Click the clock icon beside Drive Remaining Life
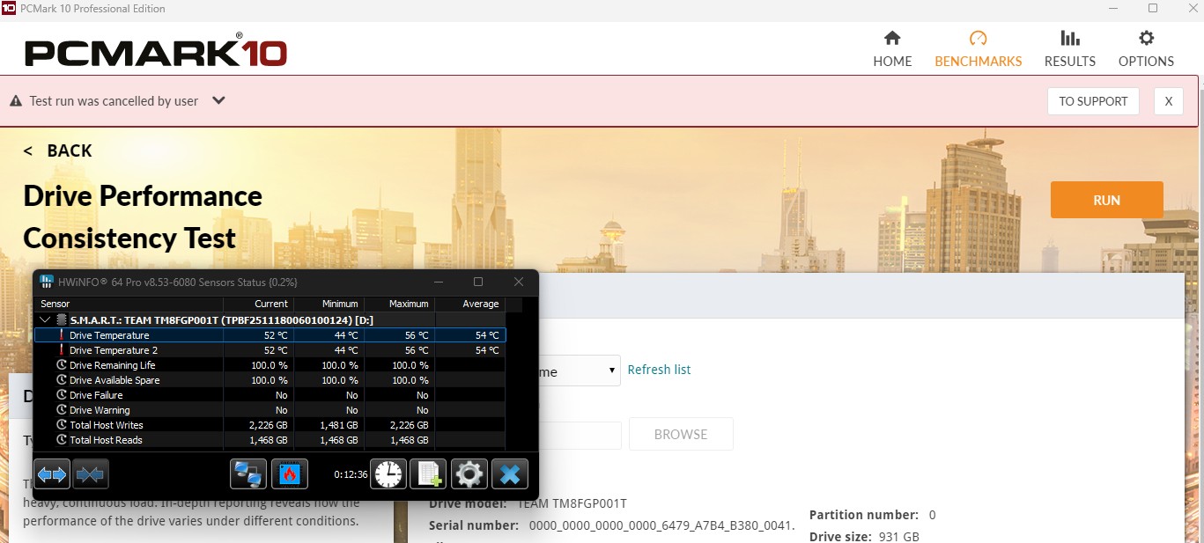The width and height of the screenshot is (1204, 543). tap(62, 365)
